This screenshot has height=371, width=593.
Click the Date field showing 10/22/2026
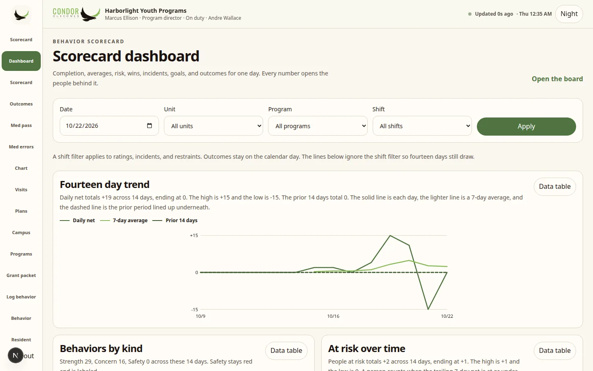pyautogui.click(x=109, y=126)
